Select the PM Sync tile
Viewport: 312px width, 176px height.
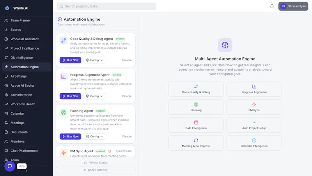click(x=254, y=107)
